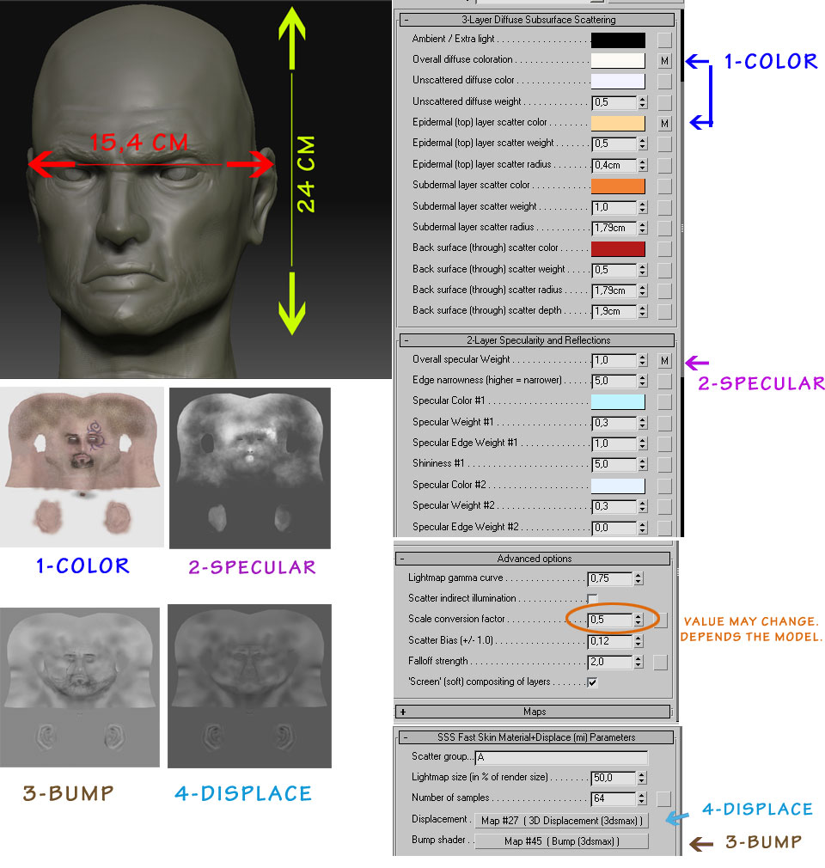The width and height of the screenshot is (825, 868).
Task: Decrease Falloff strength using the down spinner arrow
Action: (x=639, y=665)
